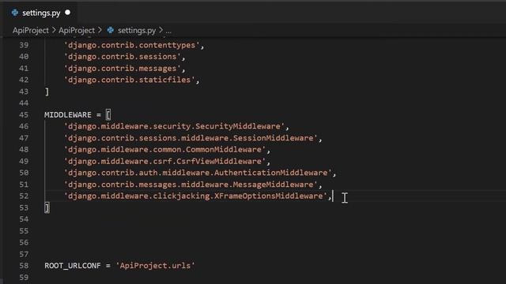
Task: Click line number 53 in the gutter
Action: tap(24, 207)
